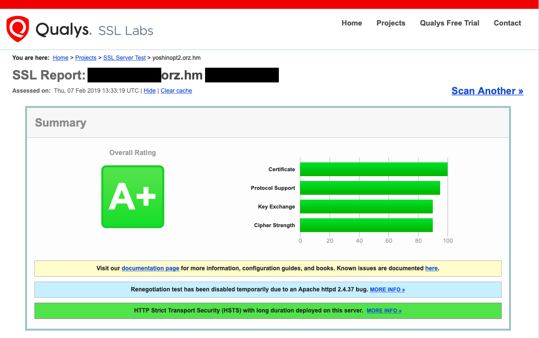
Task: Click the 'SSL Report:' heading text
Action: point(49,75)
